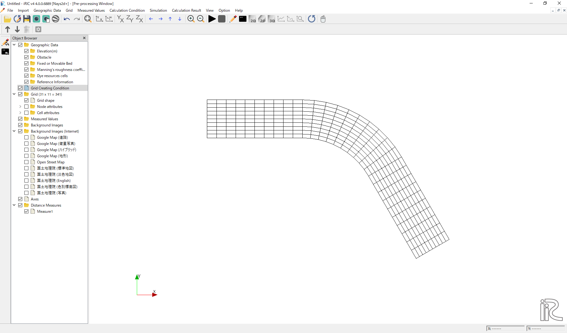Click the Google Earth export globe icon
Image resolution: width=567 pixels, height=333 pixels.
(56, 19)
